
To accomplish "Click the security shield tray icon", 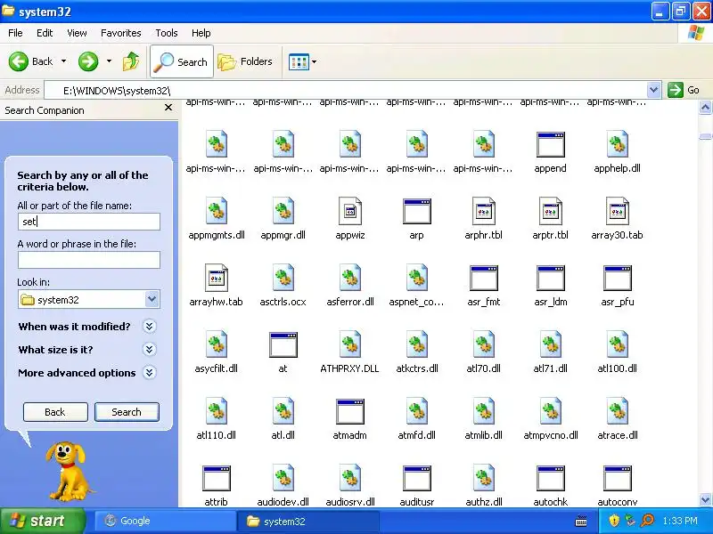I will [614, 521].
